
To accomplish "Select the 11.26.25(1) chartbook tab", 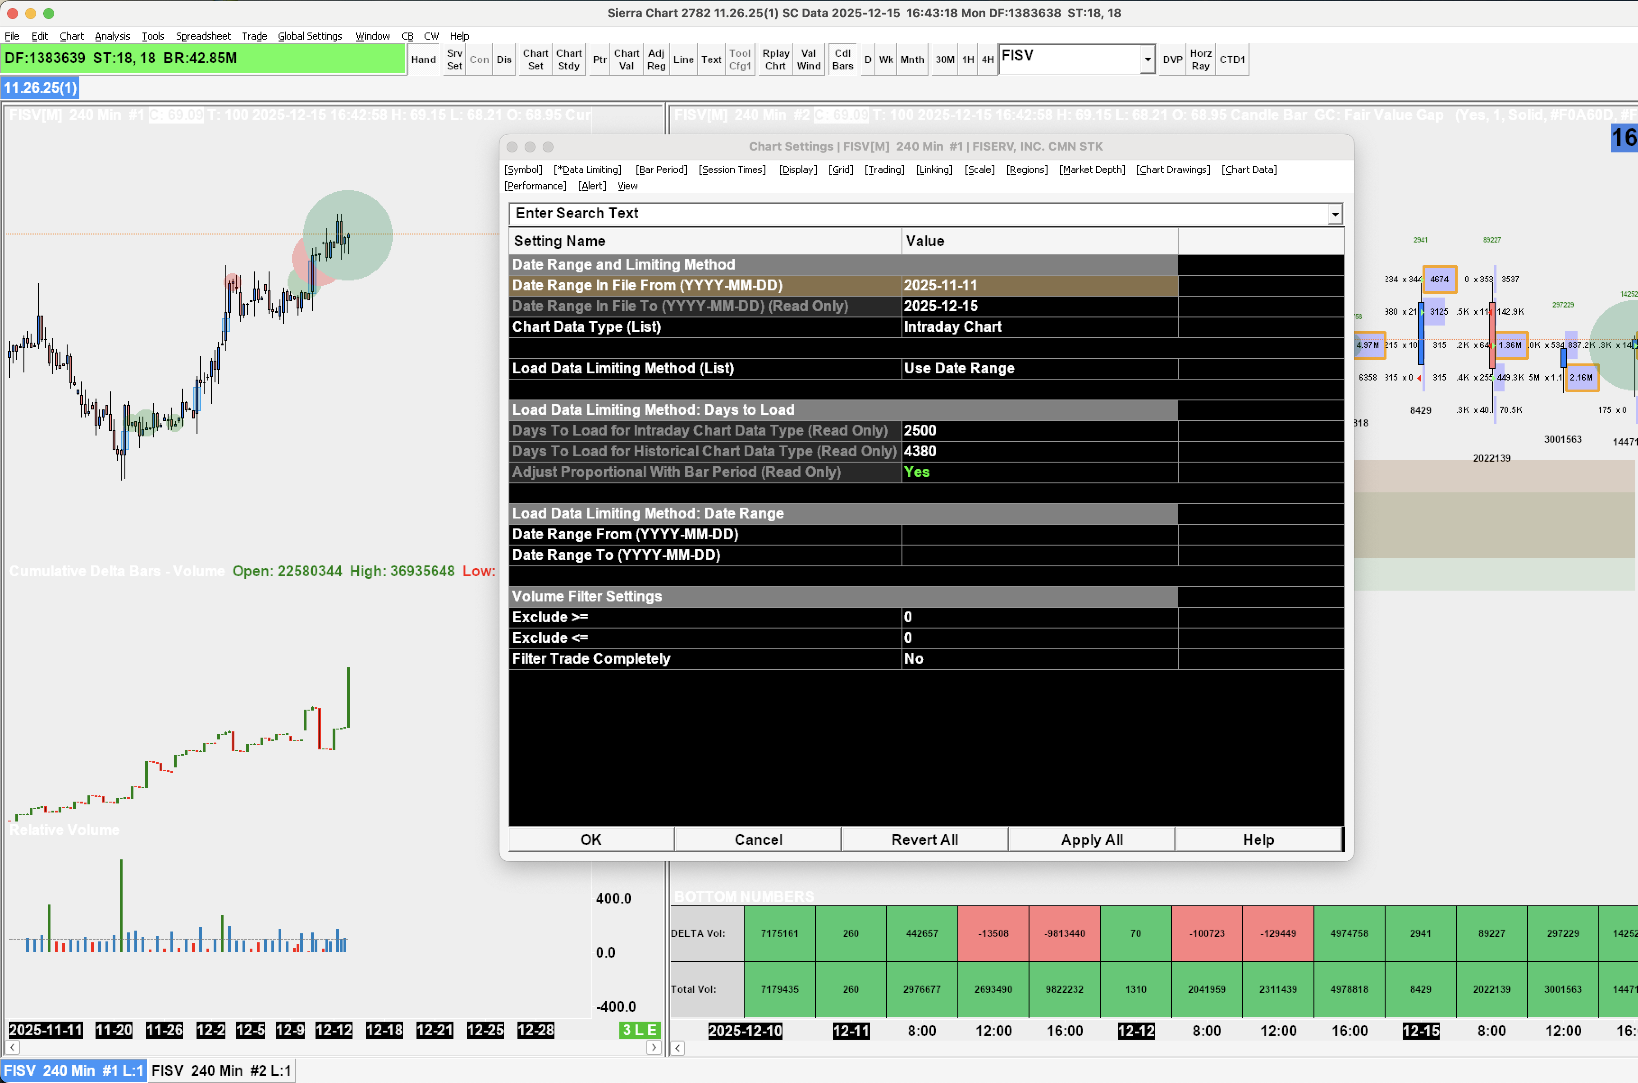I will click(x=40, y=88).
